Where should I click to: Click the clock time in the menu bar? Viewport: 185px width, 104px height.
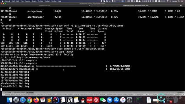coord(163,1)
